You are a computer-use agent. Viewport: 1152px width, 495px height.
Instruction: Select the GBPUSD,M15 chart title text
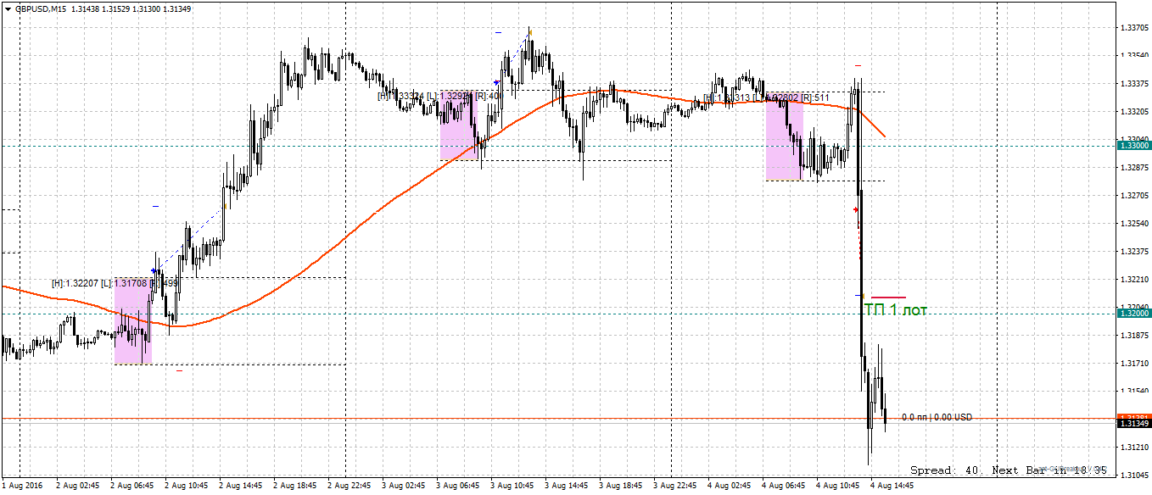(42, 8)
